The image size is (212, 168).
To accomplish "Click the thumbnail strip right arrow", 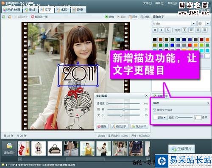I will pyautogui.click(x=148, y=160).
